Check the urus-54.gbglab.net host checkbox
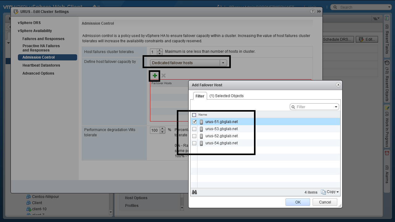Image resolution: width=395 pixels, height=222 pixels. pos(194,143)
